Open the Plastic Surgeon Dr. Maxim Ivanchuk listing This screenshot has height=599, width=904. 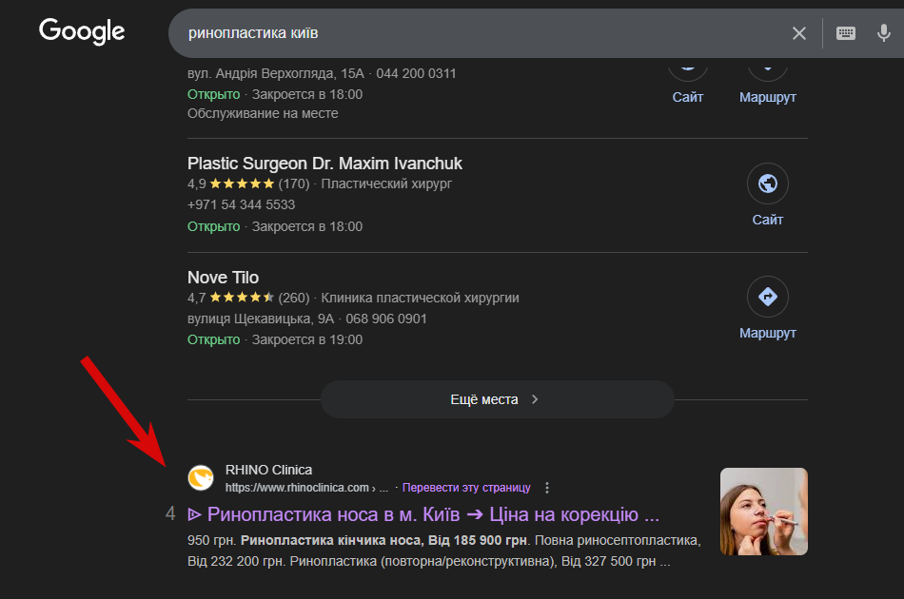click(x=324, y=164)
